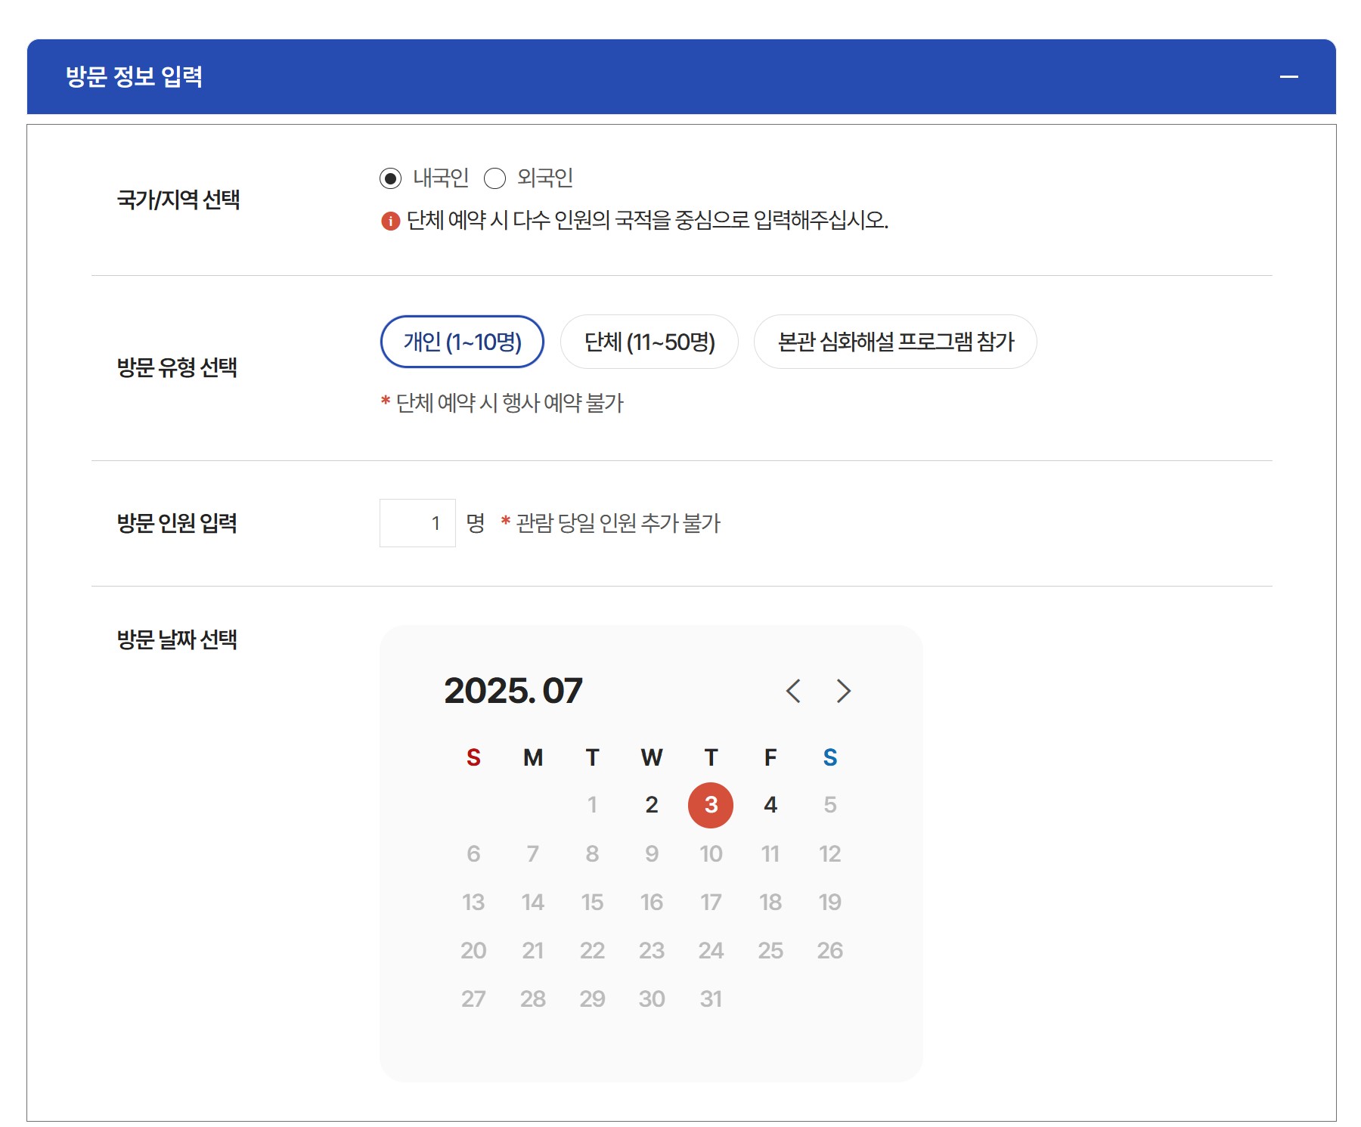
Task: Click July 31 in the calendar
Action: click(x=711, y=999)
